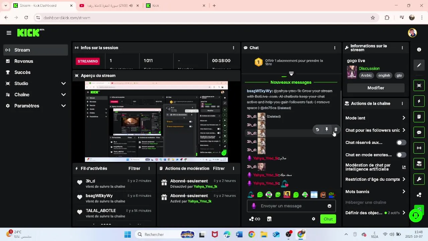
Task: Click Yahya_Ymc_1k in Abonné-seulement Désactivé entry
Action: [x=205, y=187]
